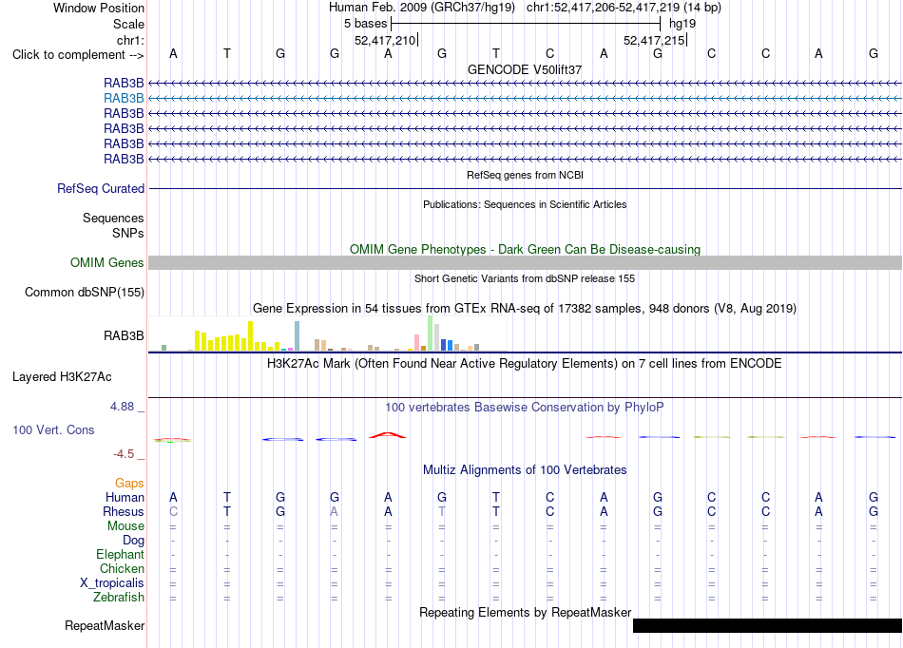The height and width of the screenshot is (648, 903).
Task: Select the Zebrafish alignment row label
Action: pyautogui.click(x=119, y=598)
